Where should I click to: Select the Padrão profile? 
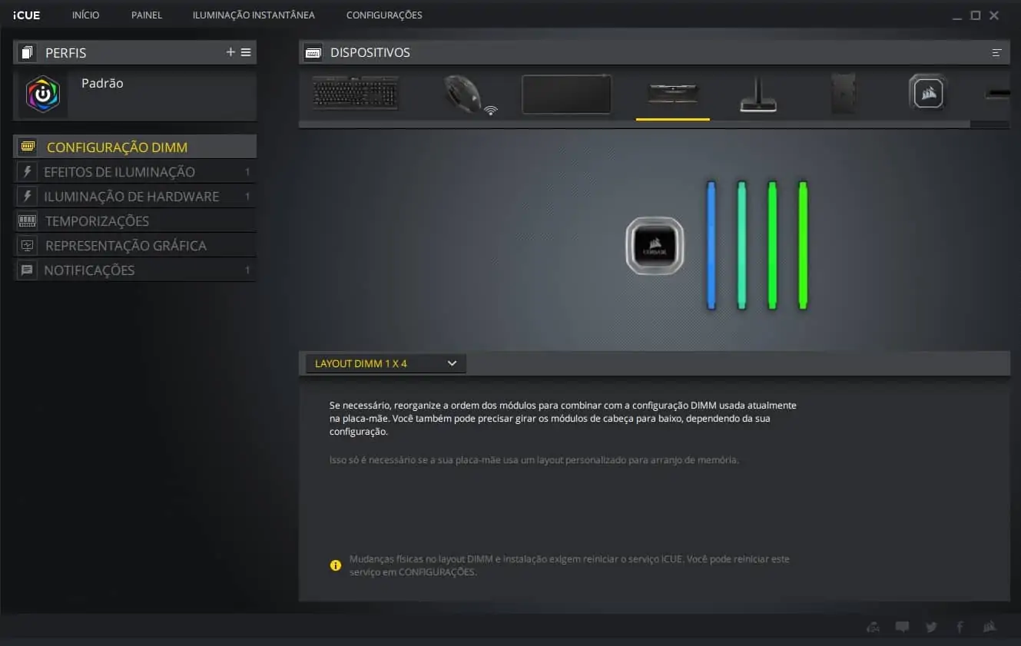coord(102,83)
